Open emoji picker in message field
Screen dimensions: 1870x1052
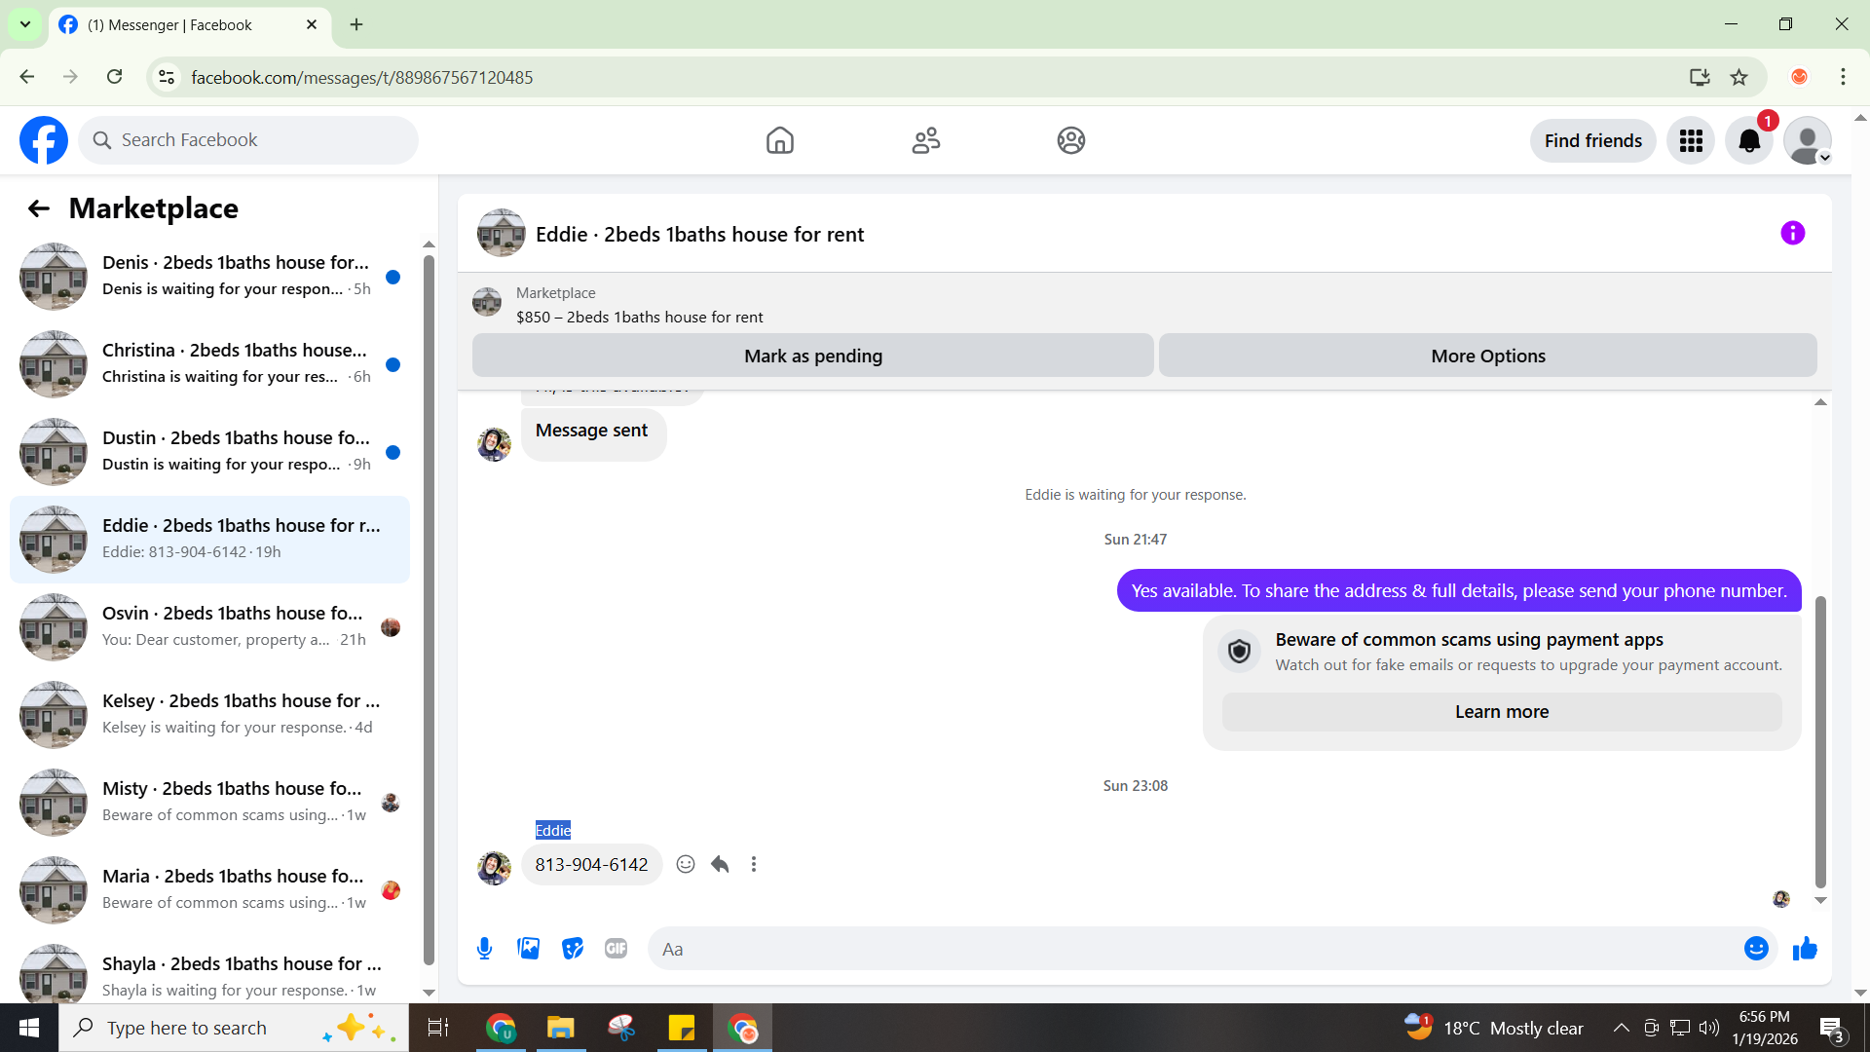click(x=1755, y=948)
